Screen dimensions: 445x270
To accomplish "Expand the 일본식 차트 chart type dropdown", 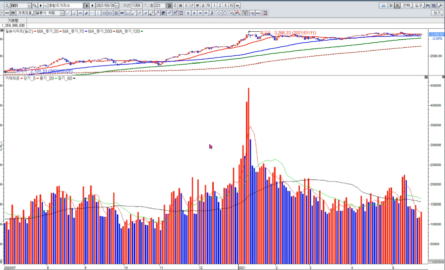I will click(62, 13).
